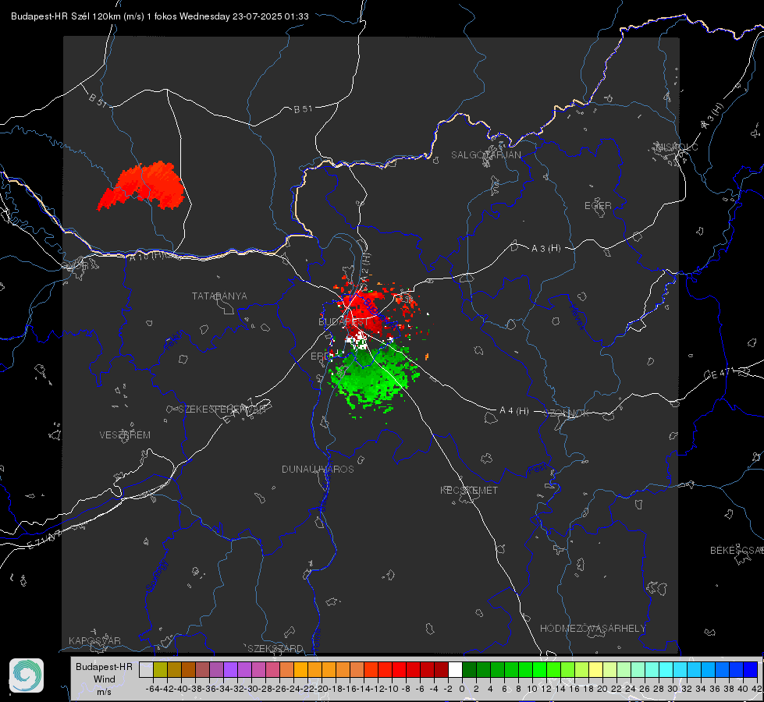Click the '0' value in the legend scale
The width and height of the screenshot is (764, 702).
point(462,689)
